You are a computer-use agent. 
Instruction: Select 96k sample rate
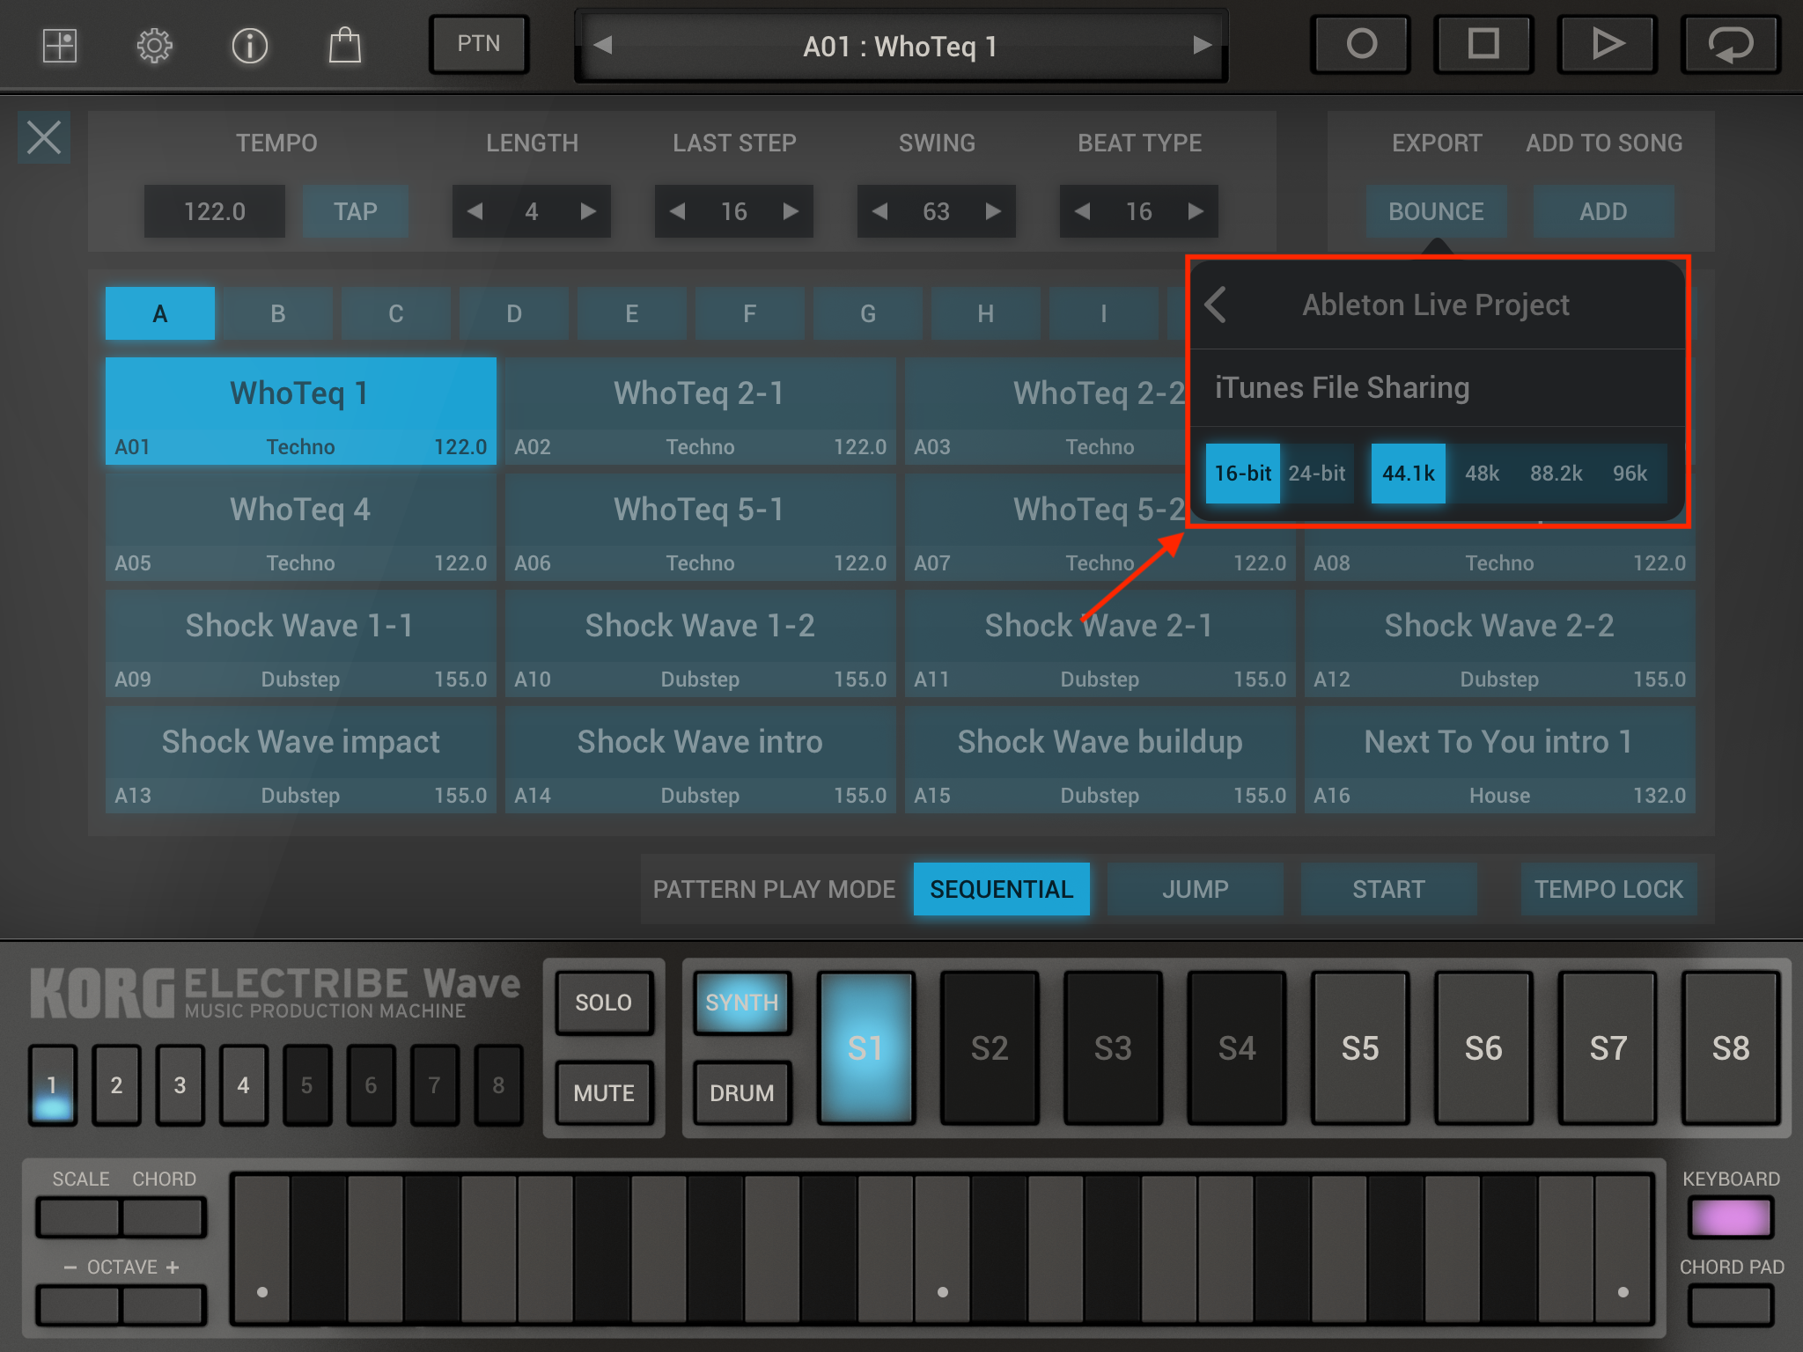pos(1630,474)
